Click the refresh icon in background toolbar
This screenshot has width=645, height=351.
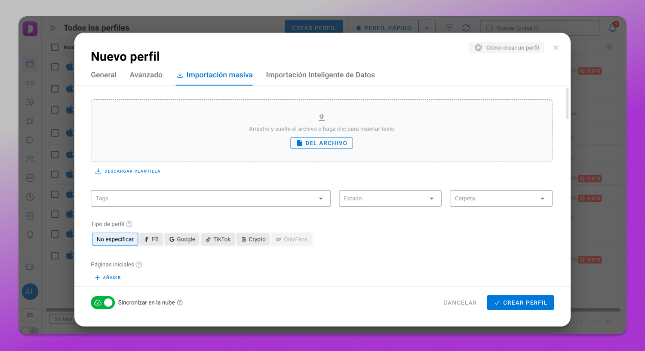[466, 28]
